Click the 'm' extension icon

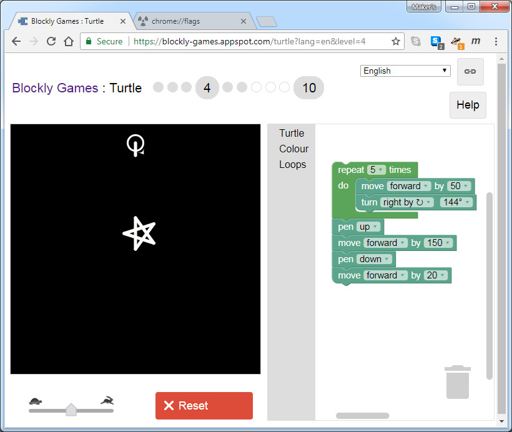(476, 41)
